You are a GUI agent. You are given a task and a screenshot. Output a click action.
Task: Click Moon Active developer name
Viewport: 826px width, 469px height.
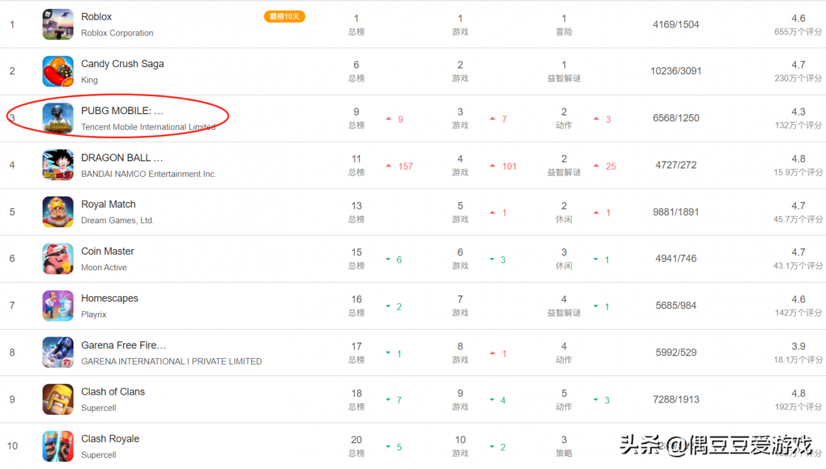click(x=104, y=268)
